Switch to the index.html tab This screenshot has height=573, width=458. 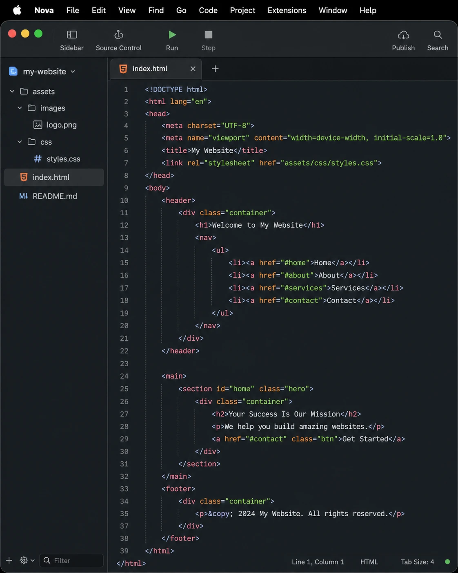coord(157,69)
